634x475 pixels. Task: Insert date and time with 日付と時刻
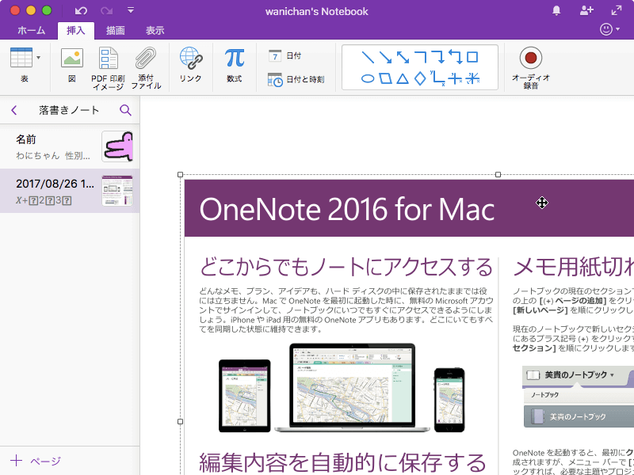pos(296,80)
